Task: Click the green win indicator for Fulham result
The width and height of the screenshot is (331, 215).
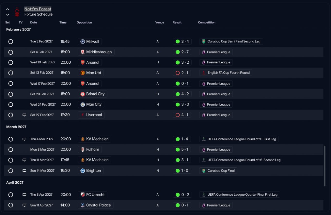Action: pos(178,150)
